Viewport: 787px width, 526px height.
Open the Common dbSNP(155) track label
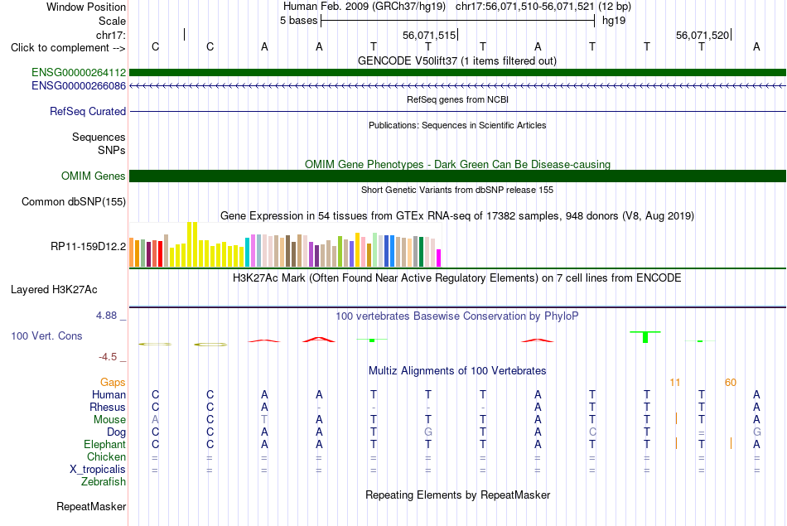pos(73,202)
